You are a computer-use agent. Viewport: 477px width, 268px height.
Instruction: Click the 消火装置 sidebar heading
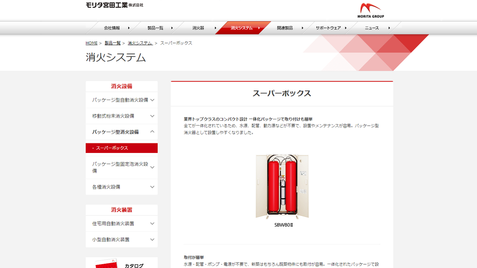coord(122,210)
